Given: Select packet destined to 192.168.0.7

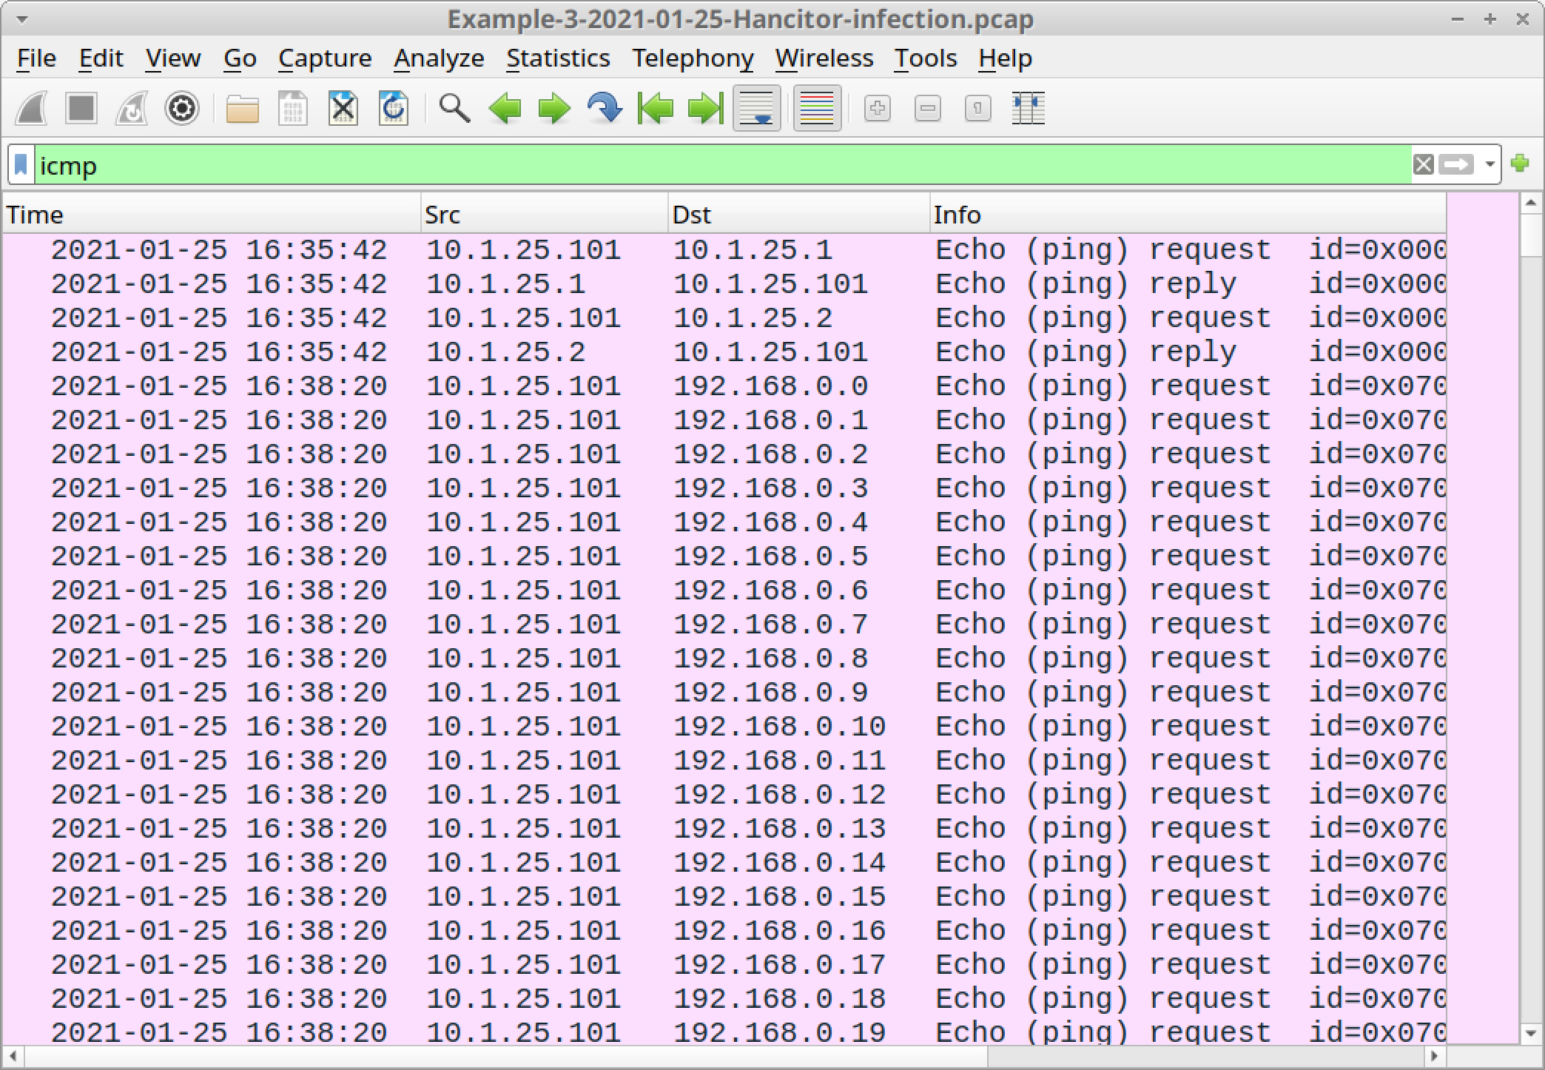Looking at the screenshot, I should point(724,625).
